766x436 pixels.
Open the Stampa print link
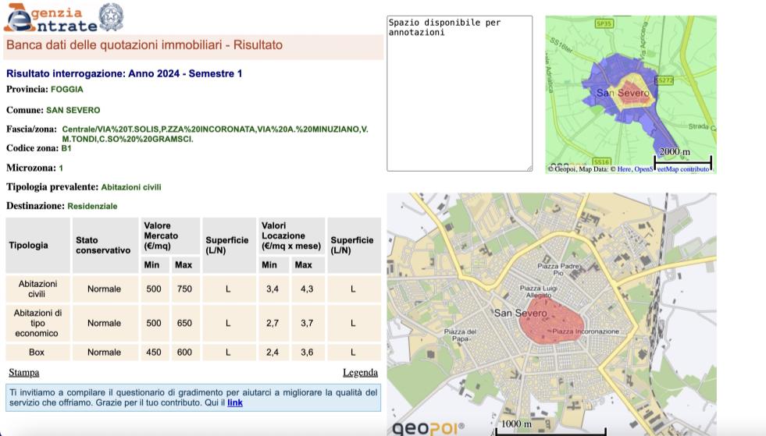point(23,373)
